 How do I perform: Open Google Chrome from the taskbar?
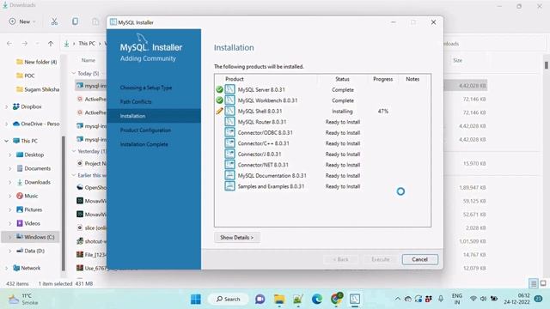336,300
